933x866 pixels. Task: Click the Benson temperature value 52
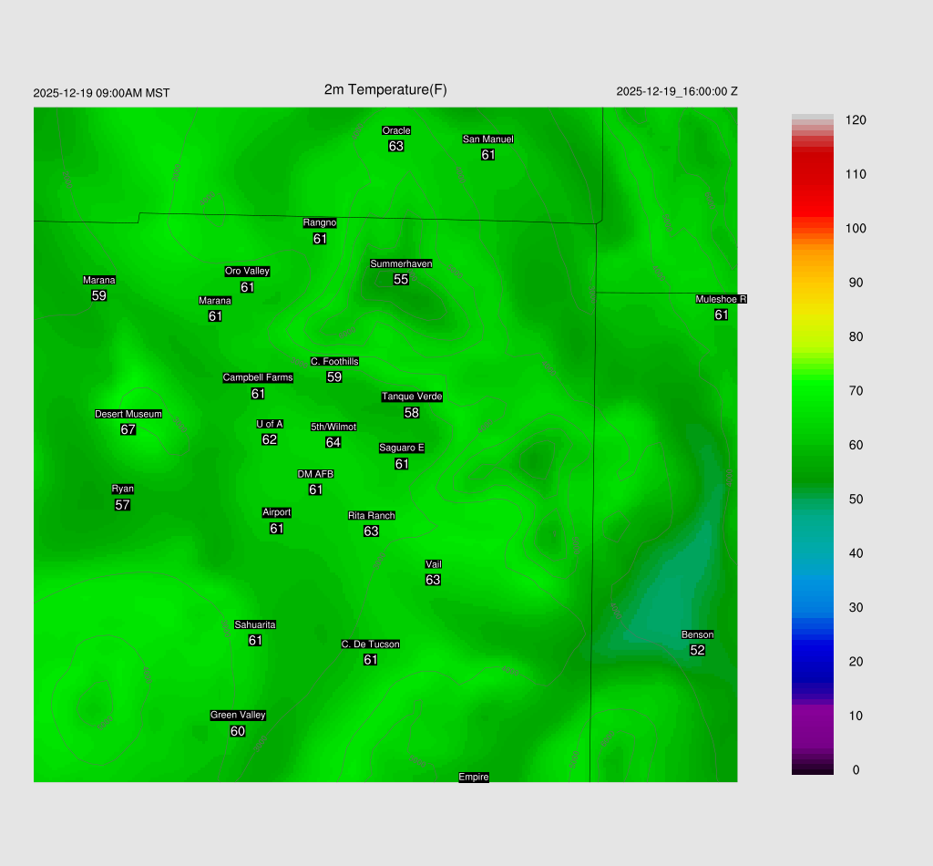(x=697, y=650)
